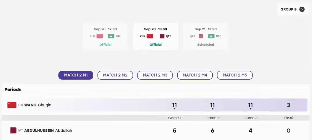Switch to MATCH 2 M2 tab
The image size is (312, 140).
pyautogui.click(x=115, y=75)
